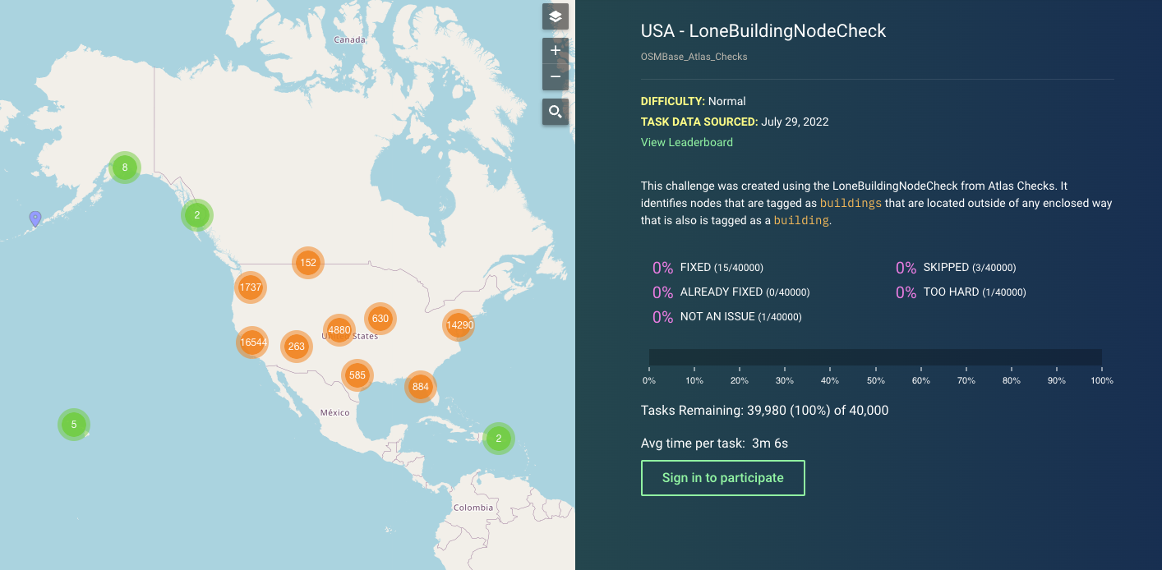Open the 585 task cluster

357,375
